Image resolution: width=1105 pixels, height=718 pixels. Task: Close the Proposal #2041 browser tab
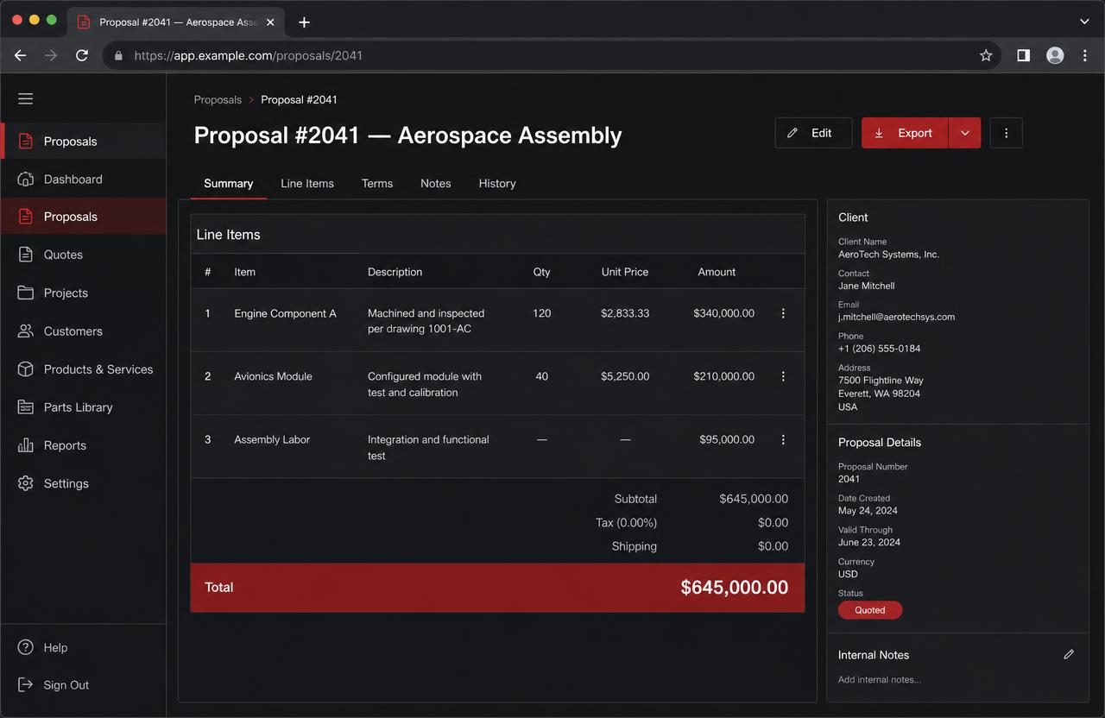coord(270,22)
